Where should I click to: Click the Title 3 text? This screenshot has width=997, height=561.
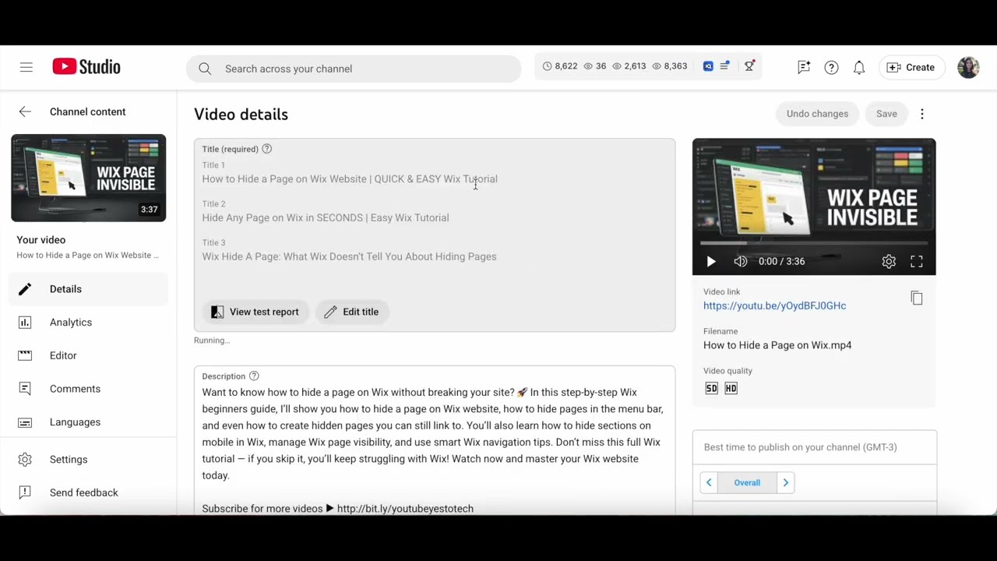[x=349, y=257]
